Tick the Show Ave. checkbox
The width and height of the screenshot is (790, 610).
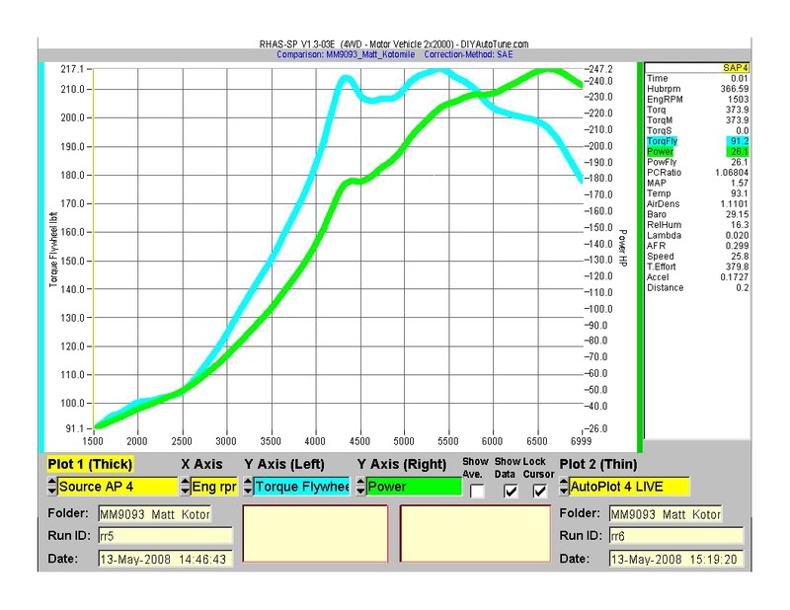(x=477, y=491)
